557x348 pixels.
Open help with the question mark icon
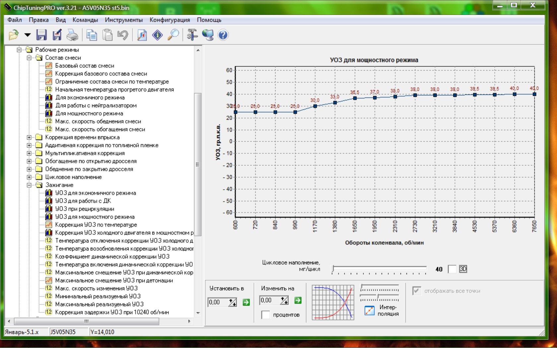223,35
